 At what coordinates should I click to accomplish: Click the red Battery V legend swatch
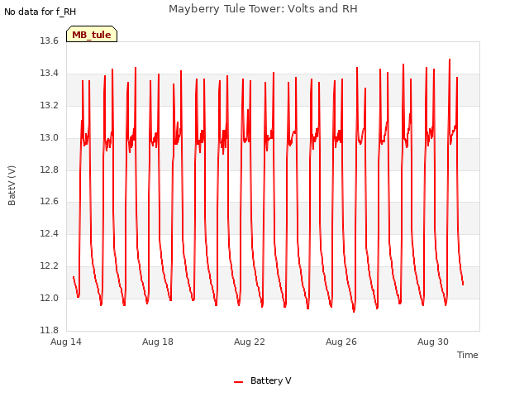pyautogui.click(x=238, y=381)
